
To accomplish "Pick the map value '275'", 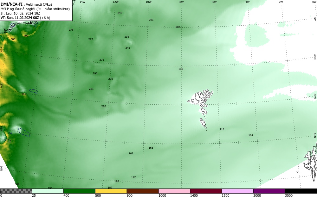I will [111, 79].
